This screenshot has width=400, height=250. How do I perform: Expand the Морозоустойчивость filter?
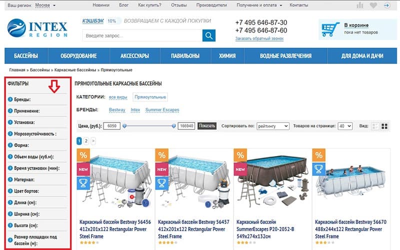37,133
